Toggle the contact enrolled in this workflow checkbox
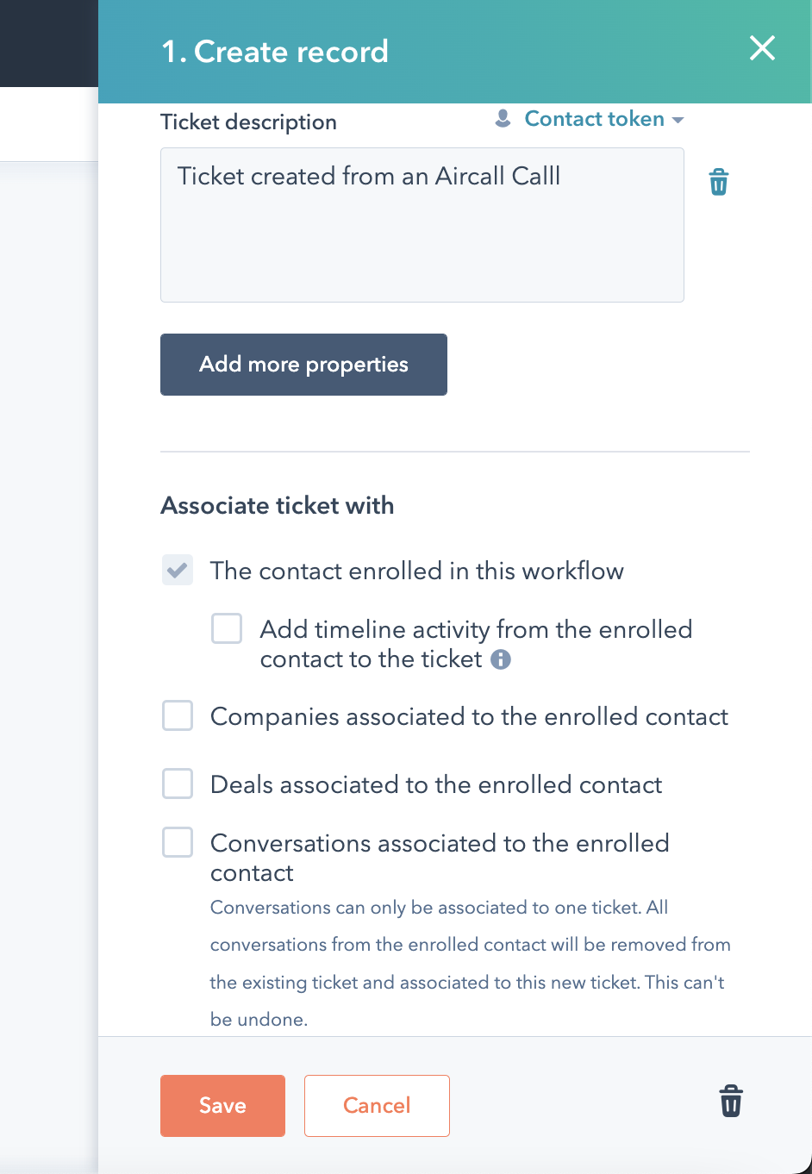The image size is (812, 1174). [x=178, y=570]
